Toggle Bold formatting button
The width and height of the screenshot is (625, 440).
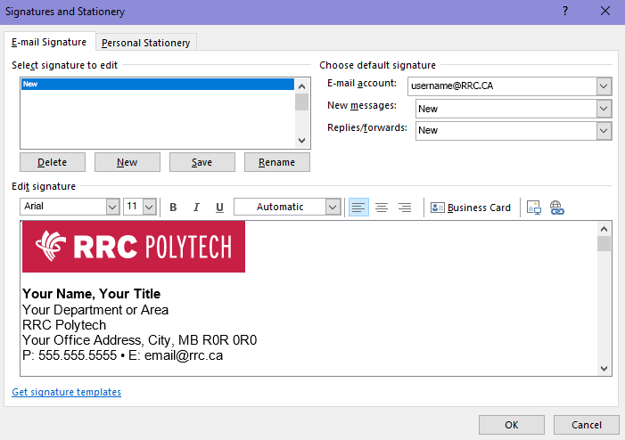coord(173,208)
